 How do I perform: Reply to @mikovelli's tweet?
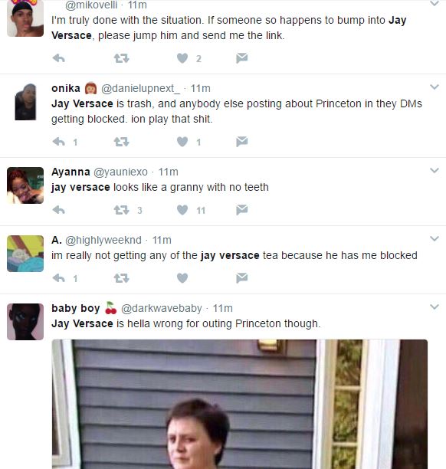59,58
